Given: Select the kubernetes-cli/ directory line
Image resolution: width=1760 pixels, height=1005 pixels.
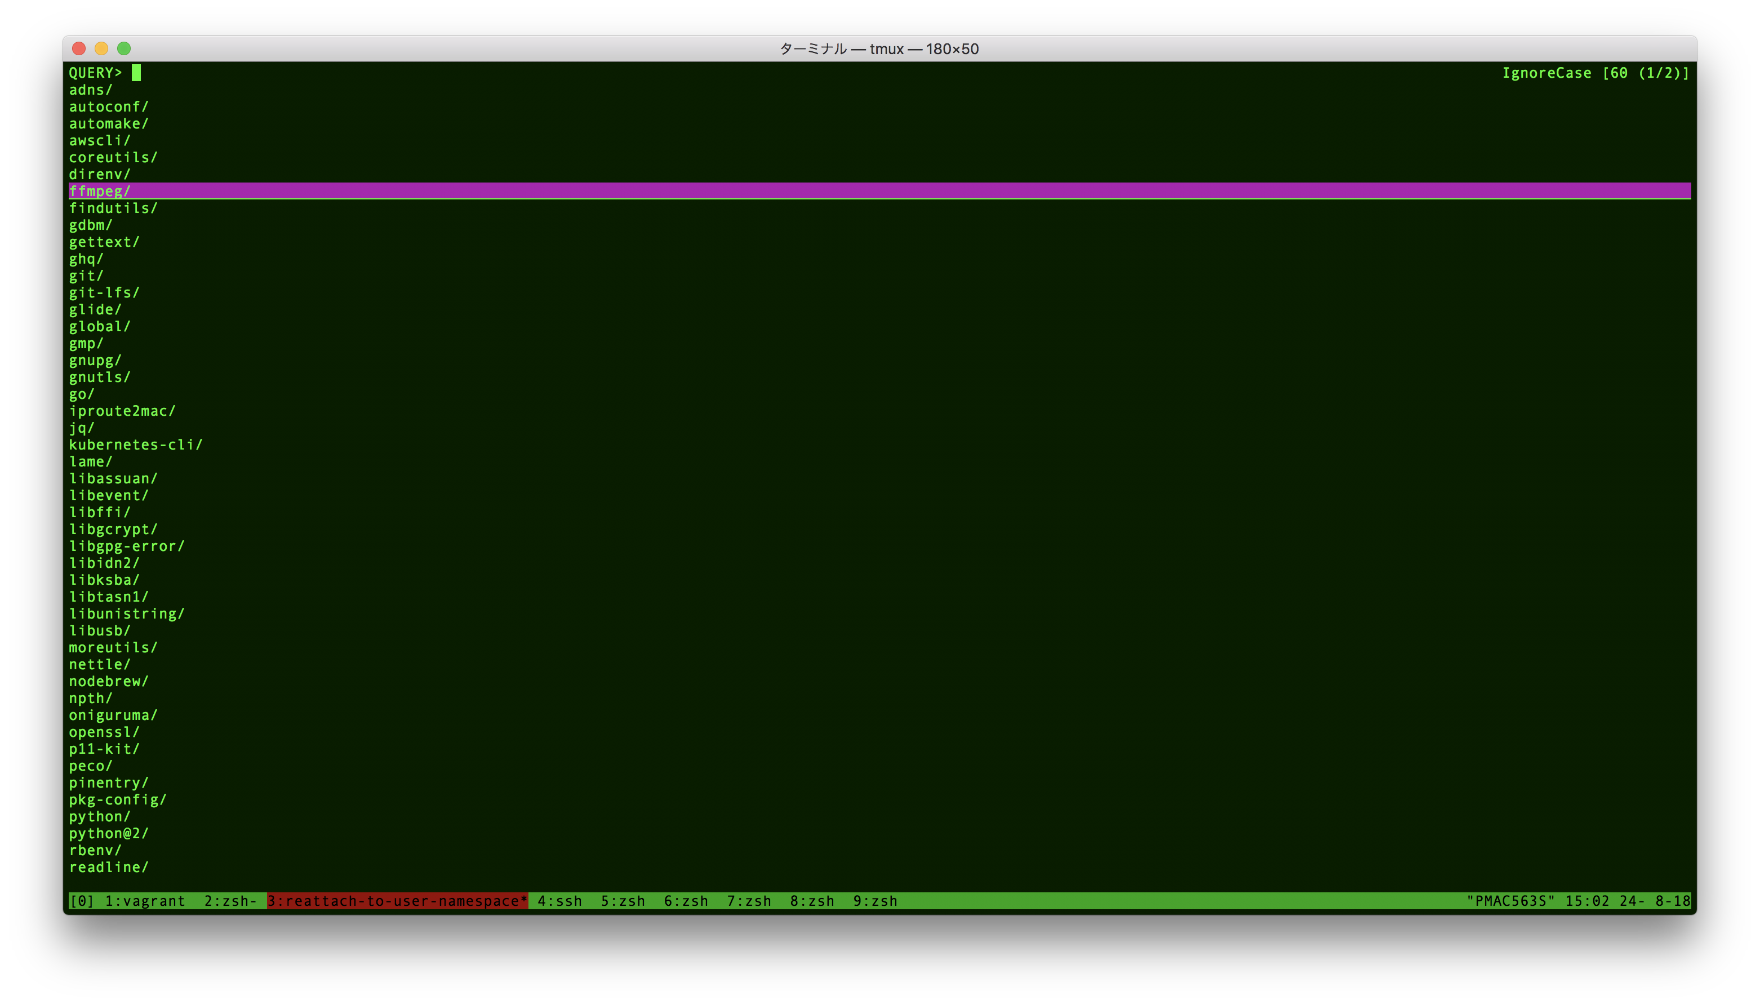Looking at the screenshot, I should [x=135, y=444].
